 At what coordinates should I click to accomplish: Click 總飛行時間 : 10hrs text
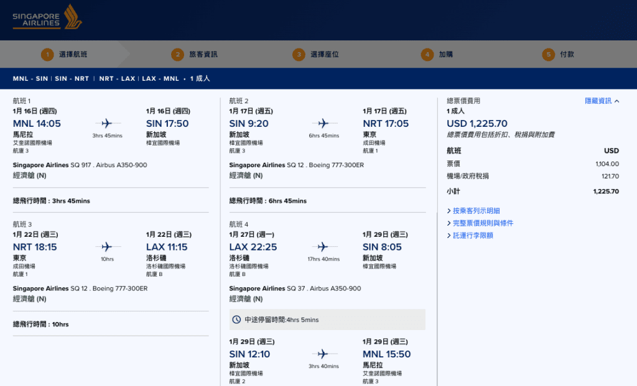click(x=40, y=324)
